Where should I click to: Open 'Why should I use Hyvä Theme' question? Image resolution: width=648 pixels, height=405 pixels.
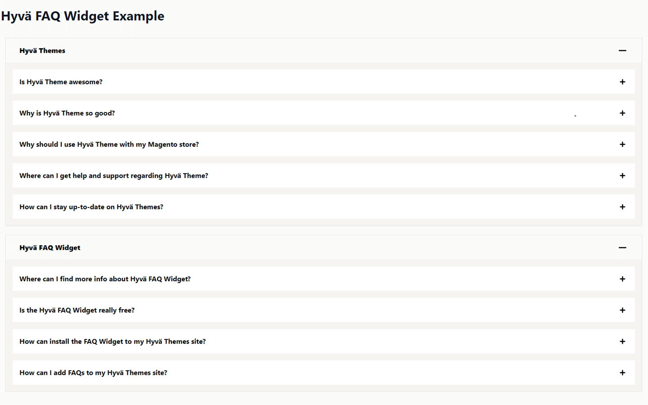click(109, 144)
